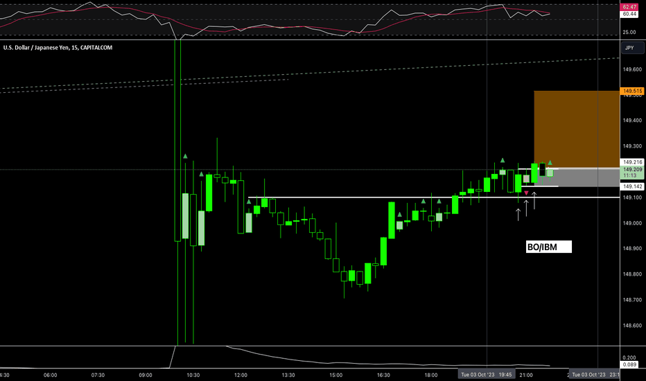Click the 13:30 time axis label
Viewport: 646px width, 381px height.
288,375
